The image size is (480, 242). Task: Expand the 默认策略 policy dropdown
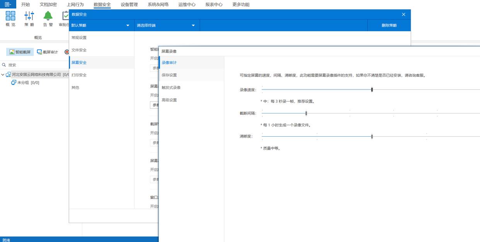pos(101,25)
